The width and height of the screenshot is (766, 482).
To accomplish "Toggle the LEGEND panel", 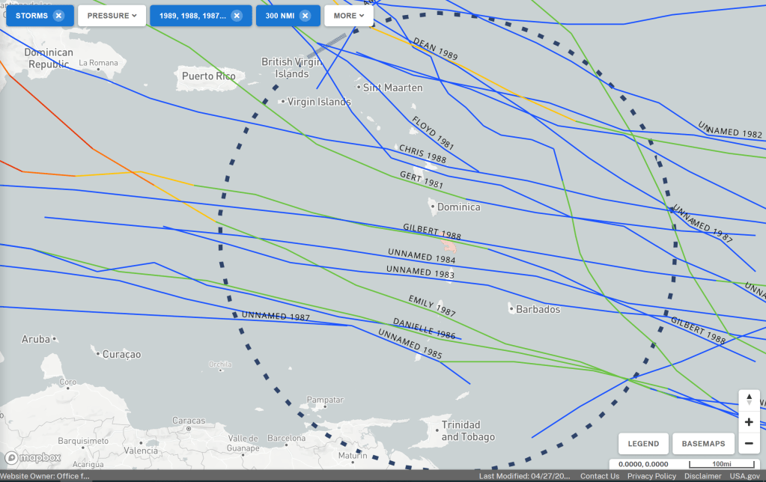I will tap(643, 444).
